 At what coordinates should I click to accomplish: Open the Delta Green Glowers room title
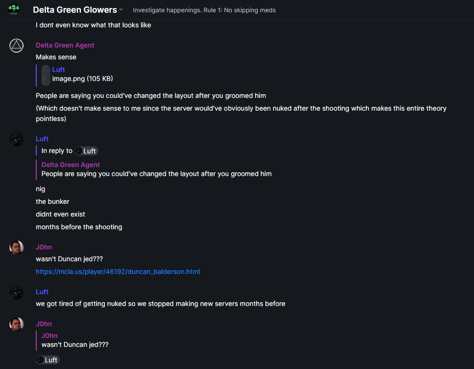point(75,10)
